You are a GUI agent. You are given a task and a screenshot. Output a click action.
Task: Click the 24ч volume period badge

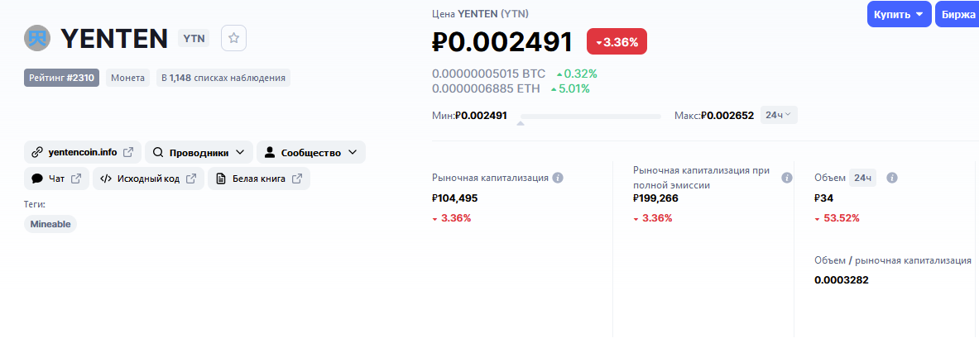(x=863, y=178)
